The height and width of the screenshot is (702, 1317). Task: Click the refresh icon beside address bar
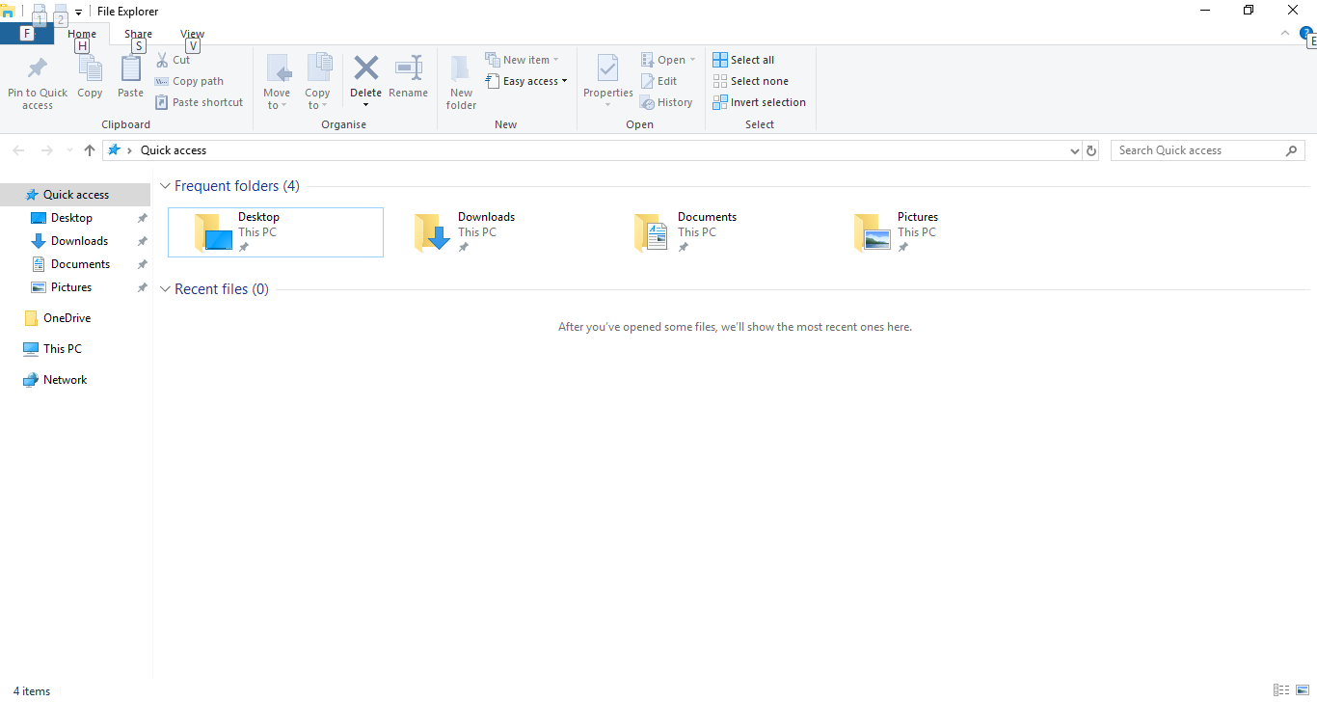(1091, 150)
